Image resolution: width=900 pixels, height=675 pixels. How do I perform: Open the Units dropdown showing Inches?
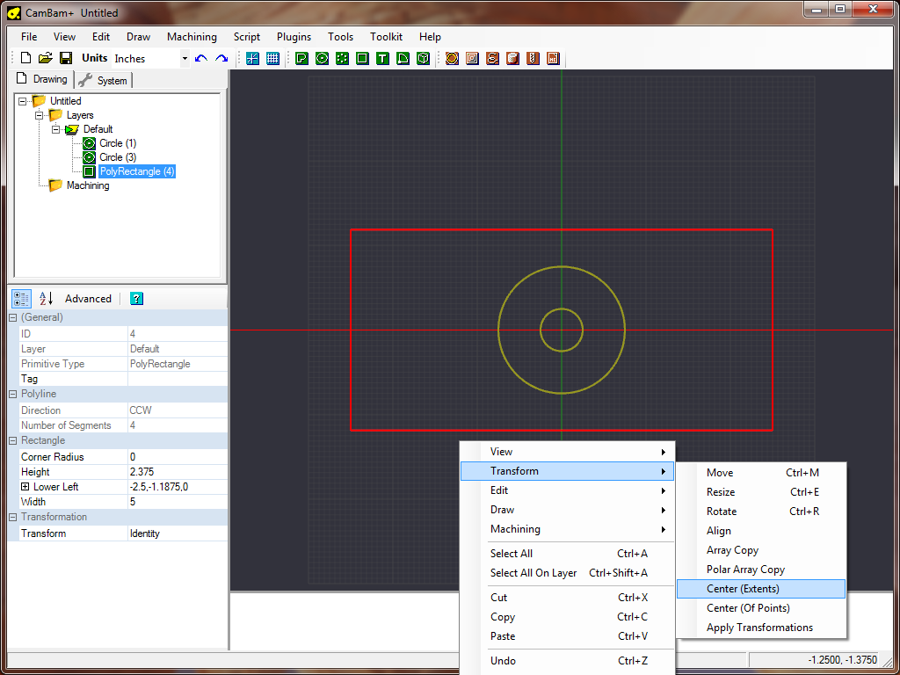tap(185, 59)
